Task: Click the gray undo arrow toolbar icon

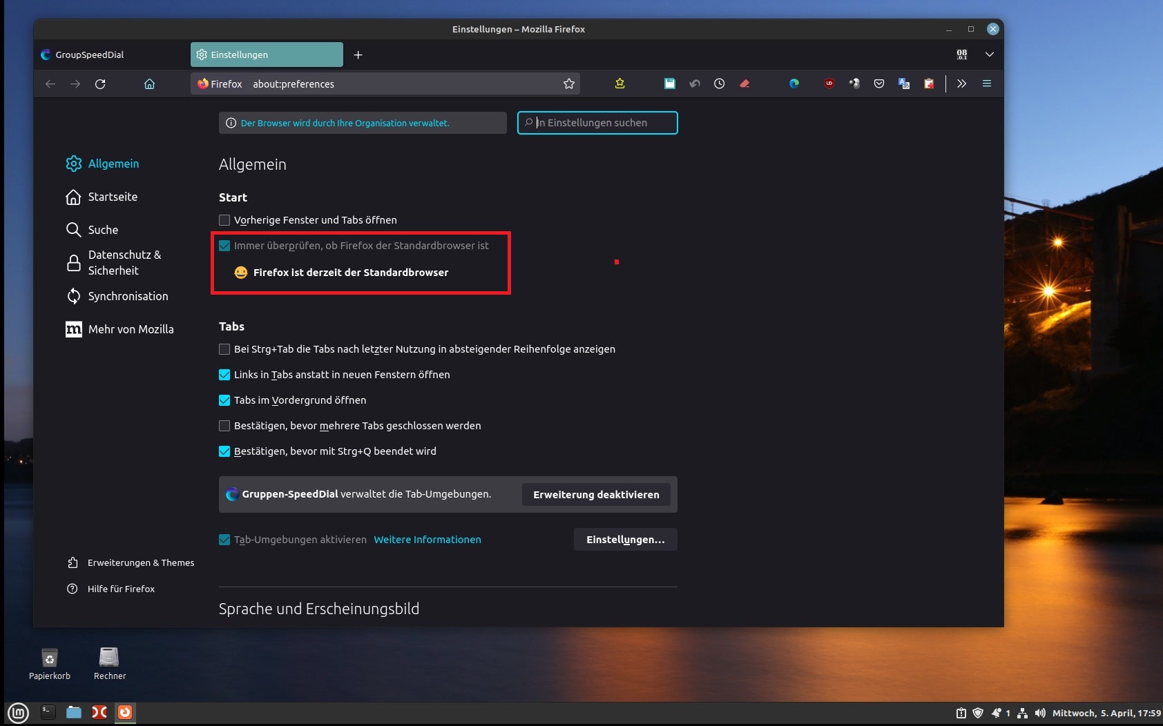Action: click(x=695, y=84)
